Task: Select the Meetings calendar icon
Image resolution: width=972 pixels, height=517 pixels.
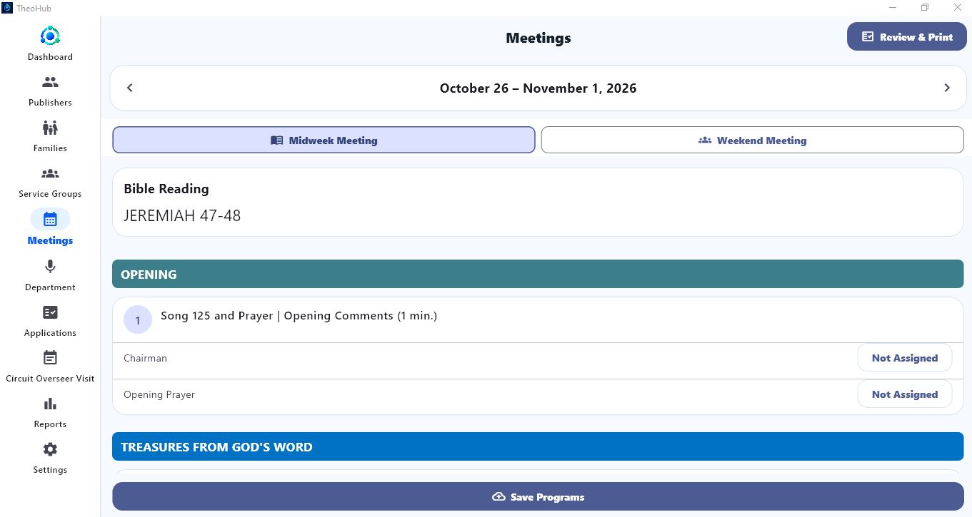Action: point(50,219)
